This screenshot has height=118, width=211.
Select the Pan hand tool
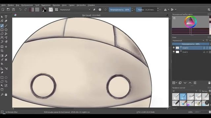[x=6, y=95]
